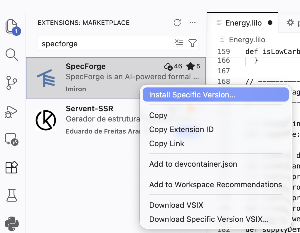Open the extensions filter menu

coord(193,43)
